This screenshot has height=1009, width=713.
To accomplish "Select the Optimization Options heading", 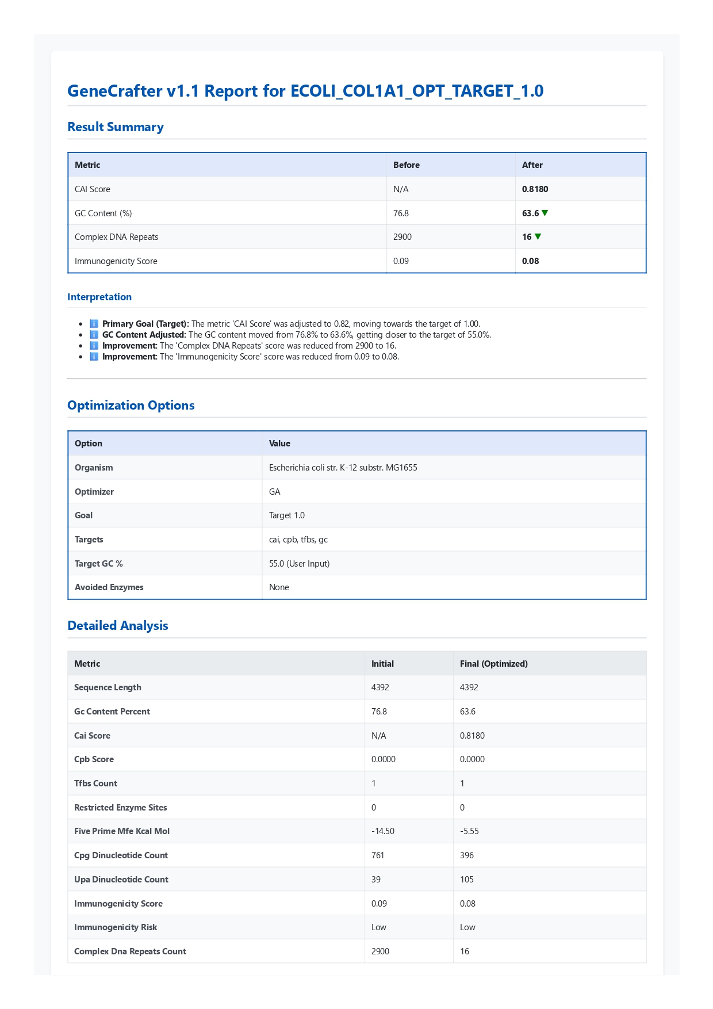I will [131, 406].
